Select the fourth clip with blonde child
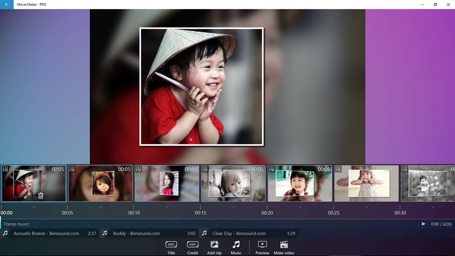 tap(233, 183)
